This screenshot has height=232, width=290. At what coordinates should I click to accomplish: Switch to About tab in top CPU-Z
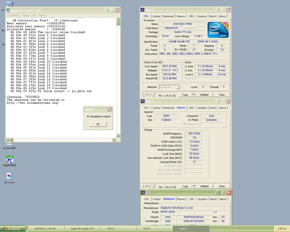222,16
